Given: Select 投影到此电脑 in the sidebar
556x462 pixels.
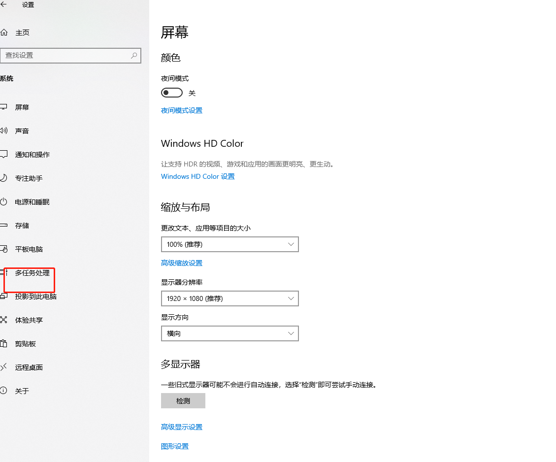Looking at the screenshot, I should coord(34,296).
